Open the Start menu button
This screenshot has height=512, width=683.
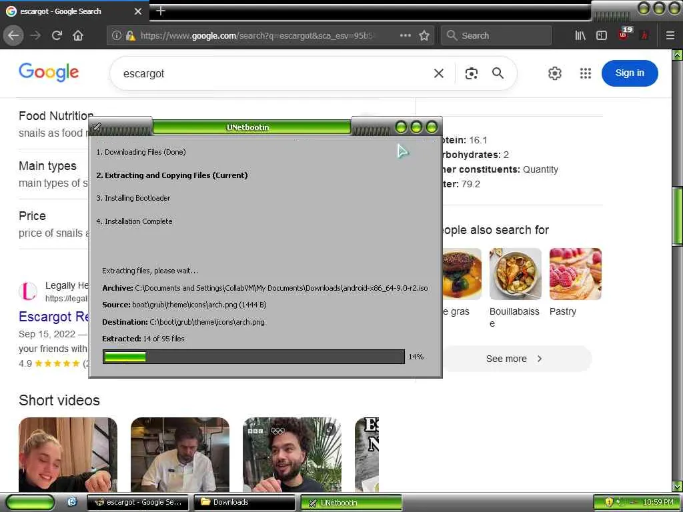pos(30,502)
